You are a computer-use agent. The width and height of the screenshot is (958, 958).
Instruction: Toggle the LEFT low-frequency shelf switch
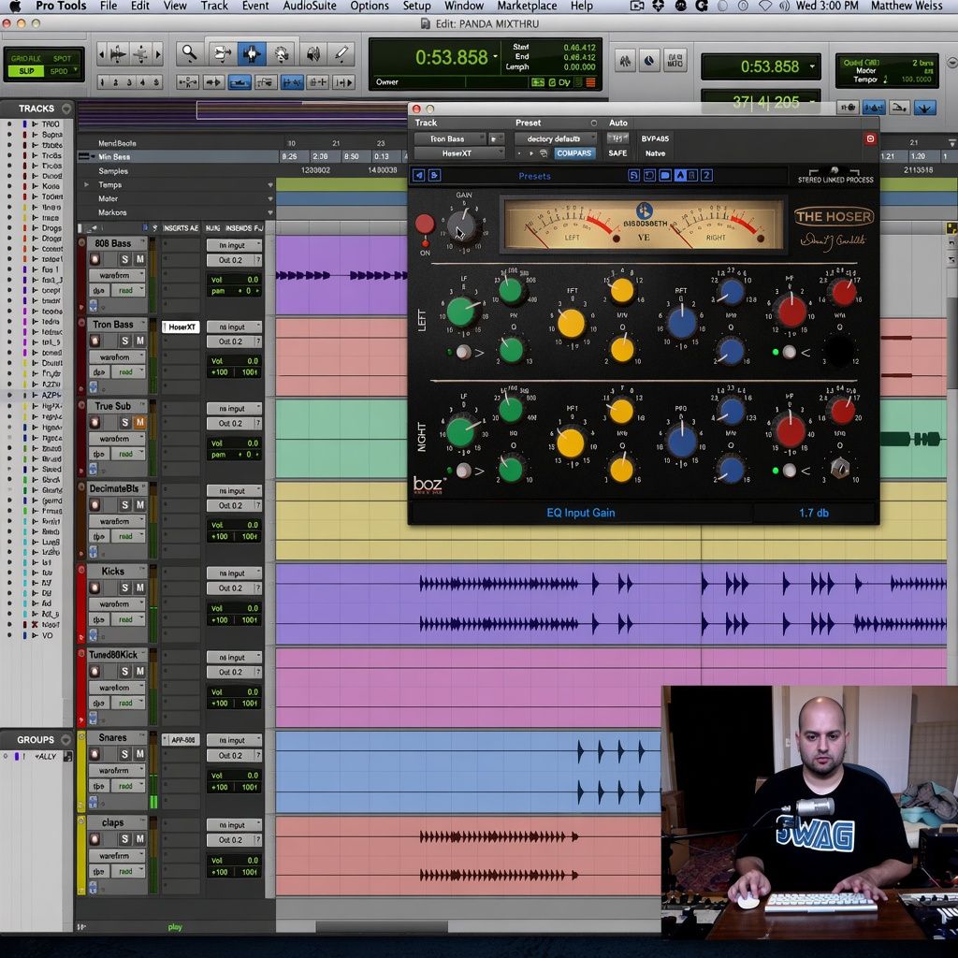click(463, 352)
